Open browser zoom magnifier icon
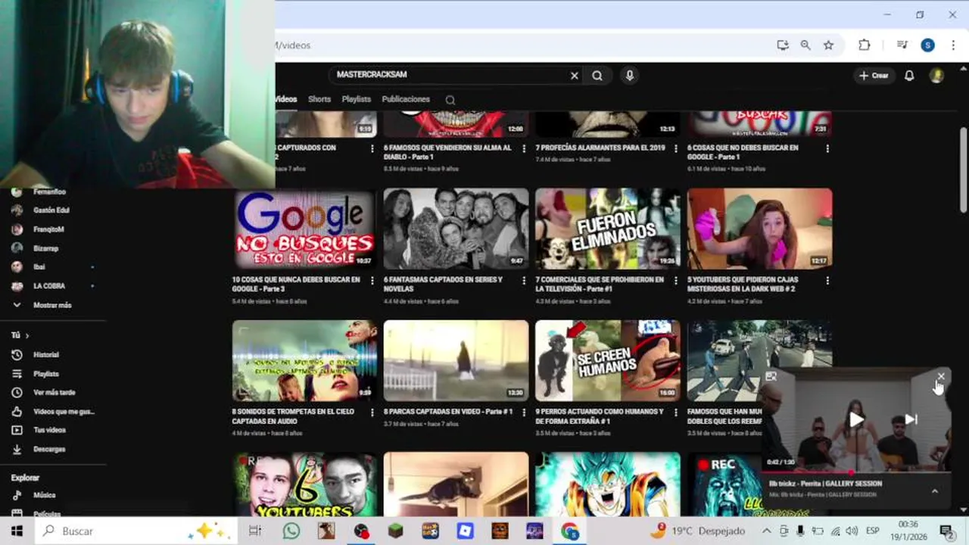 pyautogui.click(x=805, y=45)
